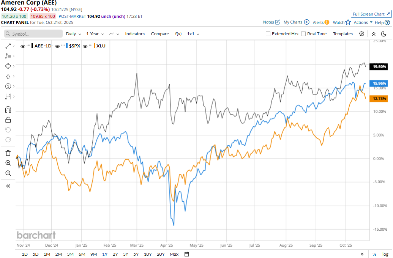
Task: Expand the Actions dropdown menu
Action: (363, 22)
